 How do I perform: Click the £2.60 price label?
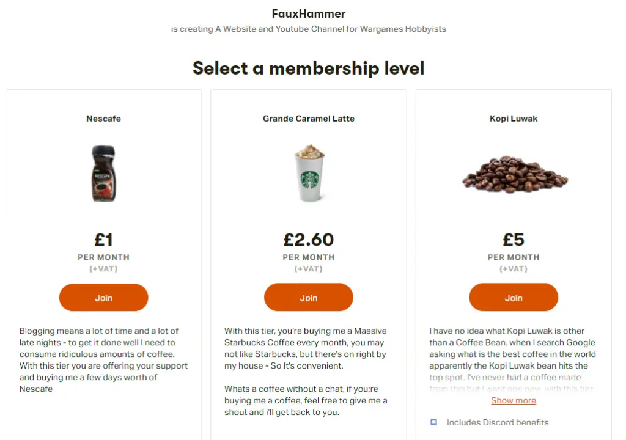point(309,240)
